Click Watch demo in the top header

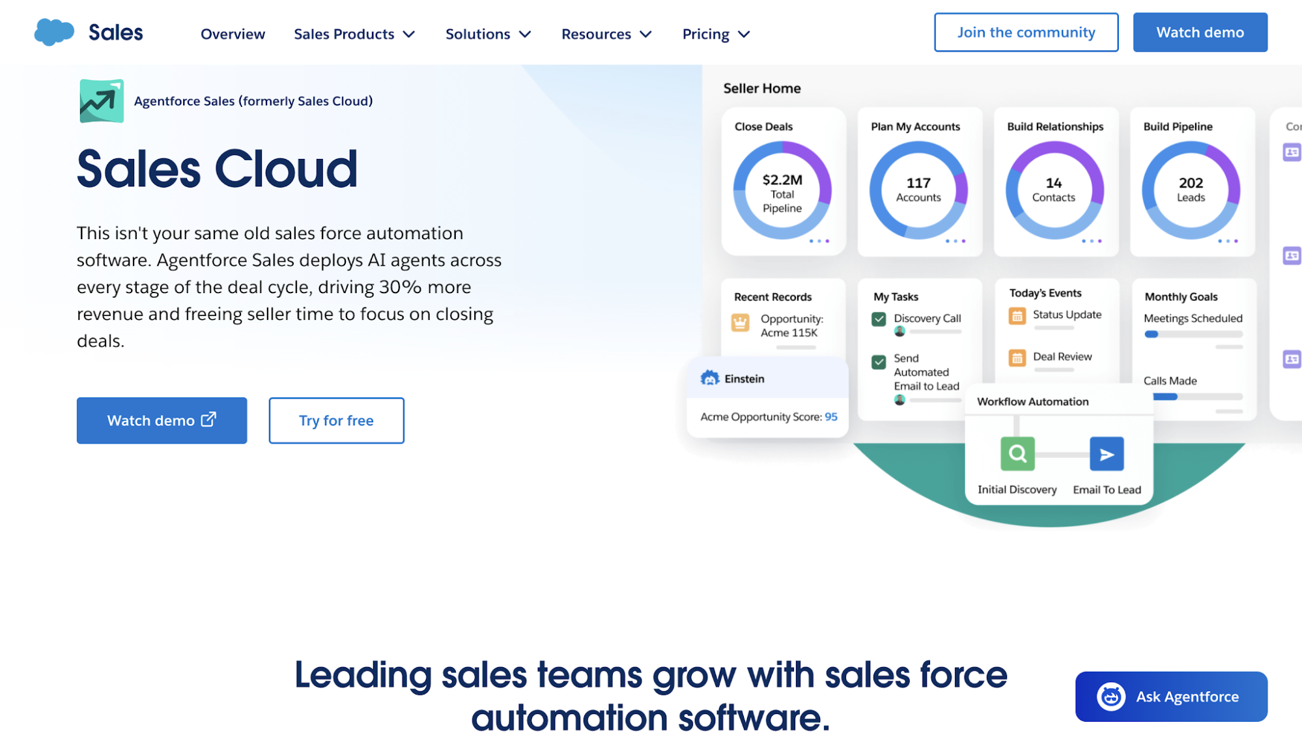[1200, 32]
